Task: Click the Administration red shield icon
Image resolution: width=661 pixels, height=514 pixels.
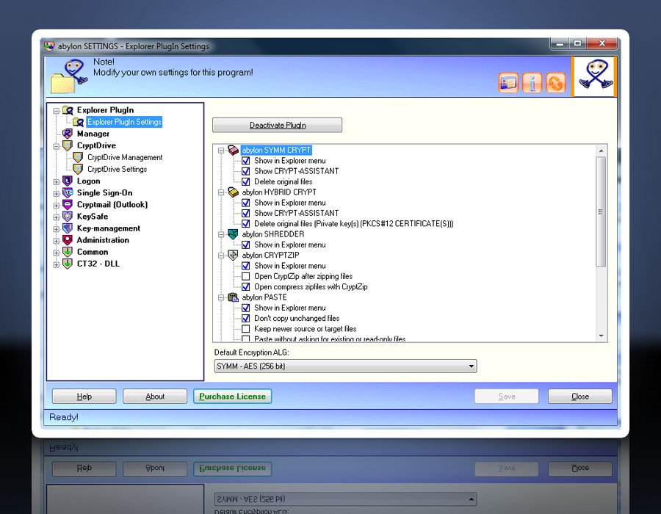Action: 68,239
